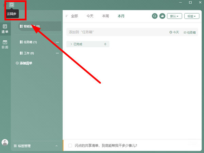Click the cloud sync (云同步) icon
The height and width of the screenshot is (153, 204).
[12, 5]
